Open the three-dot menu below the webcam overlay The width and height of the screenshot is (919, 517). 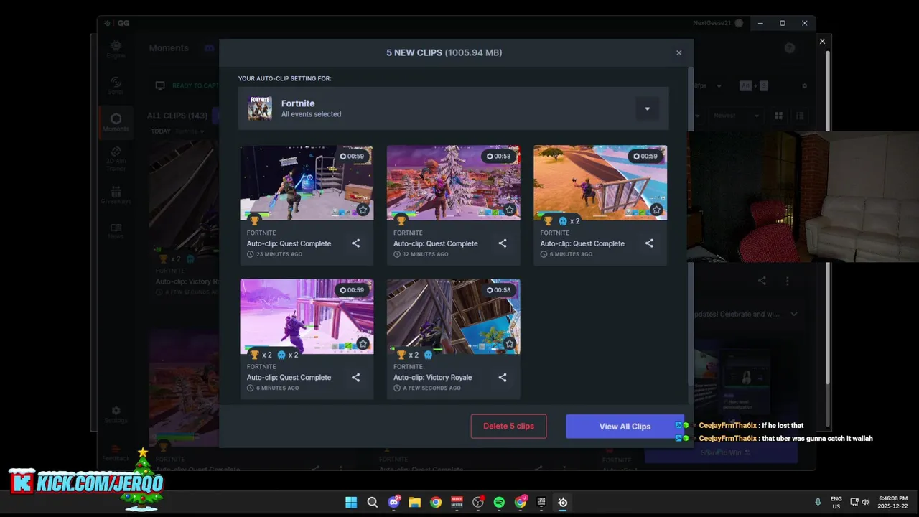pos(787,281)
